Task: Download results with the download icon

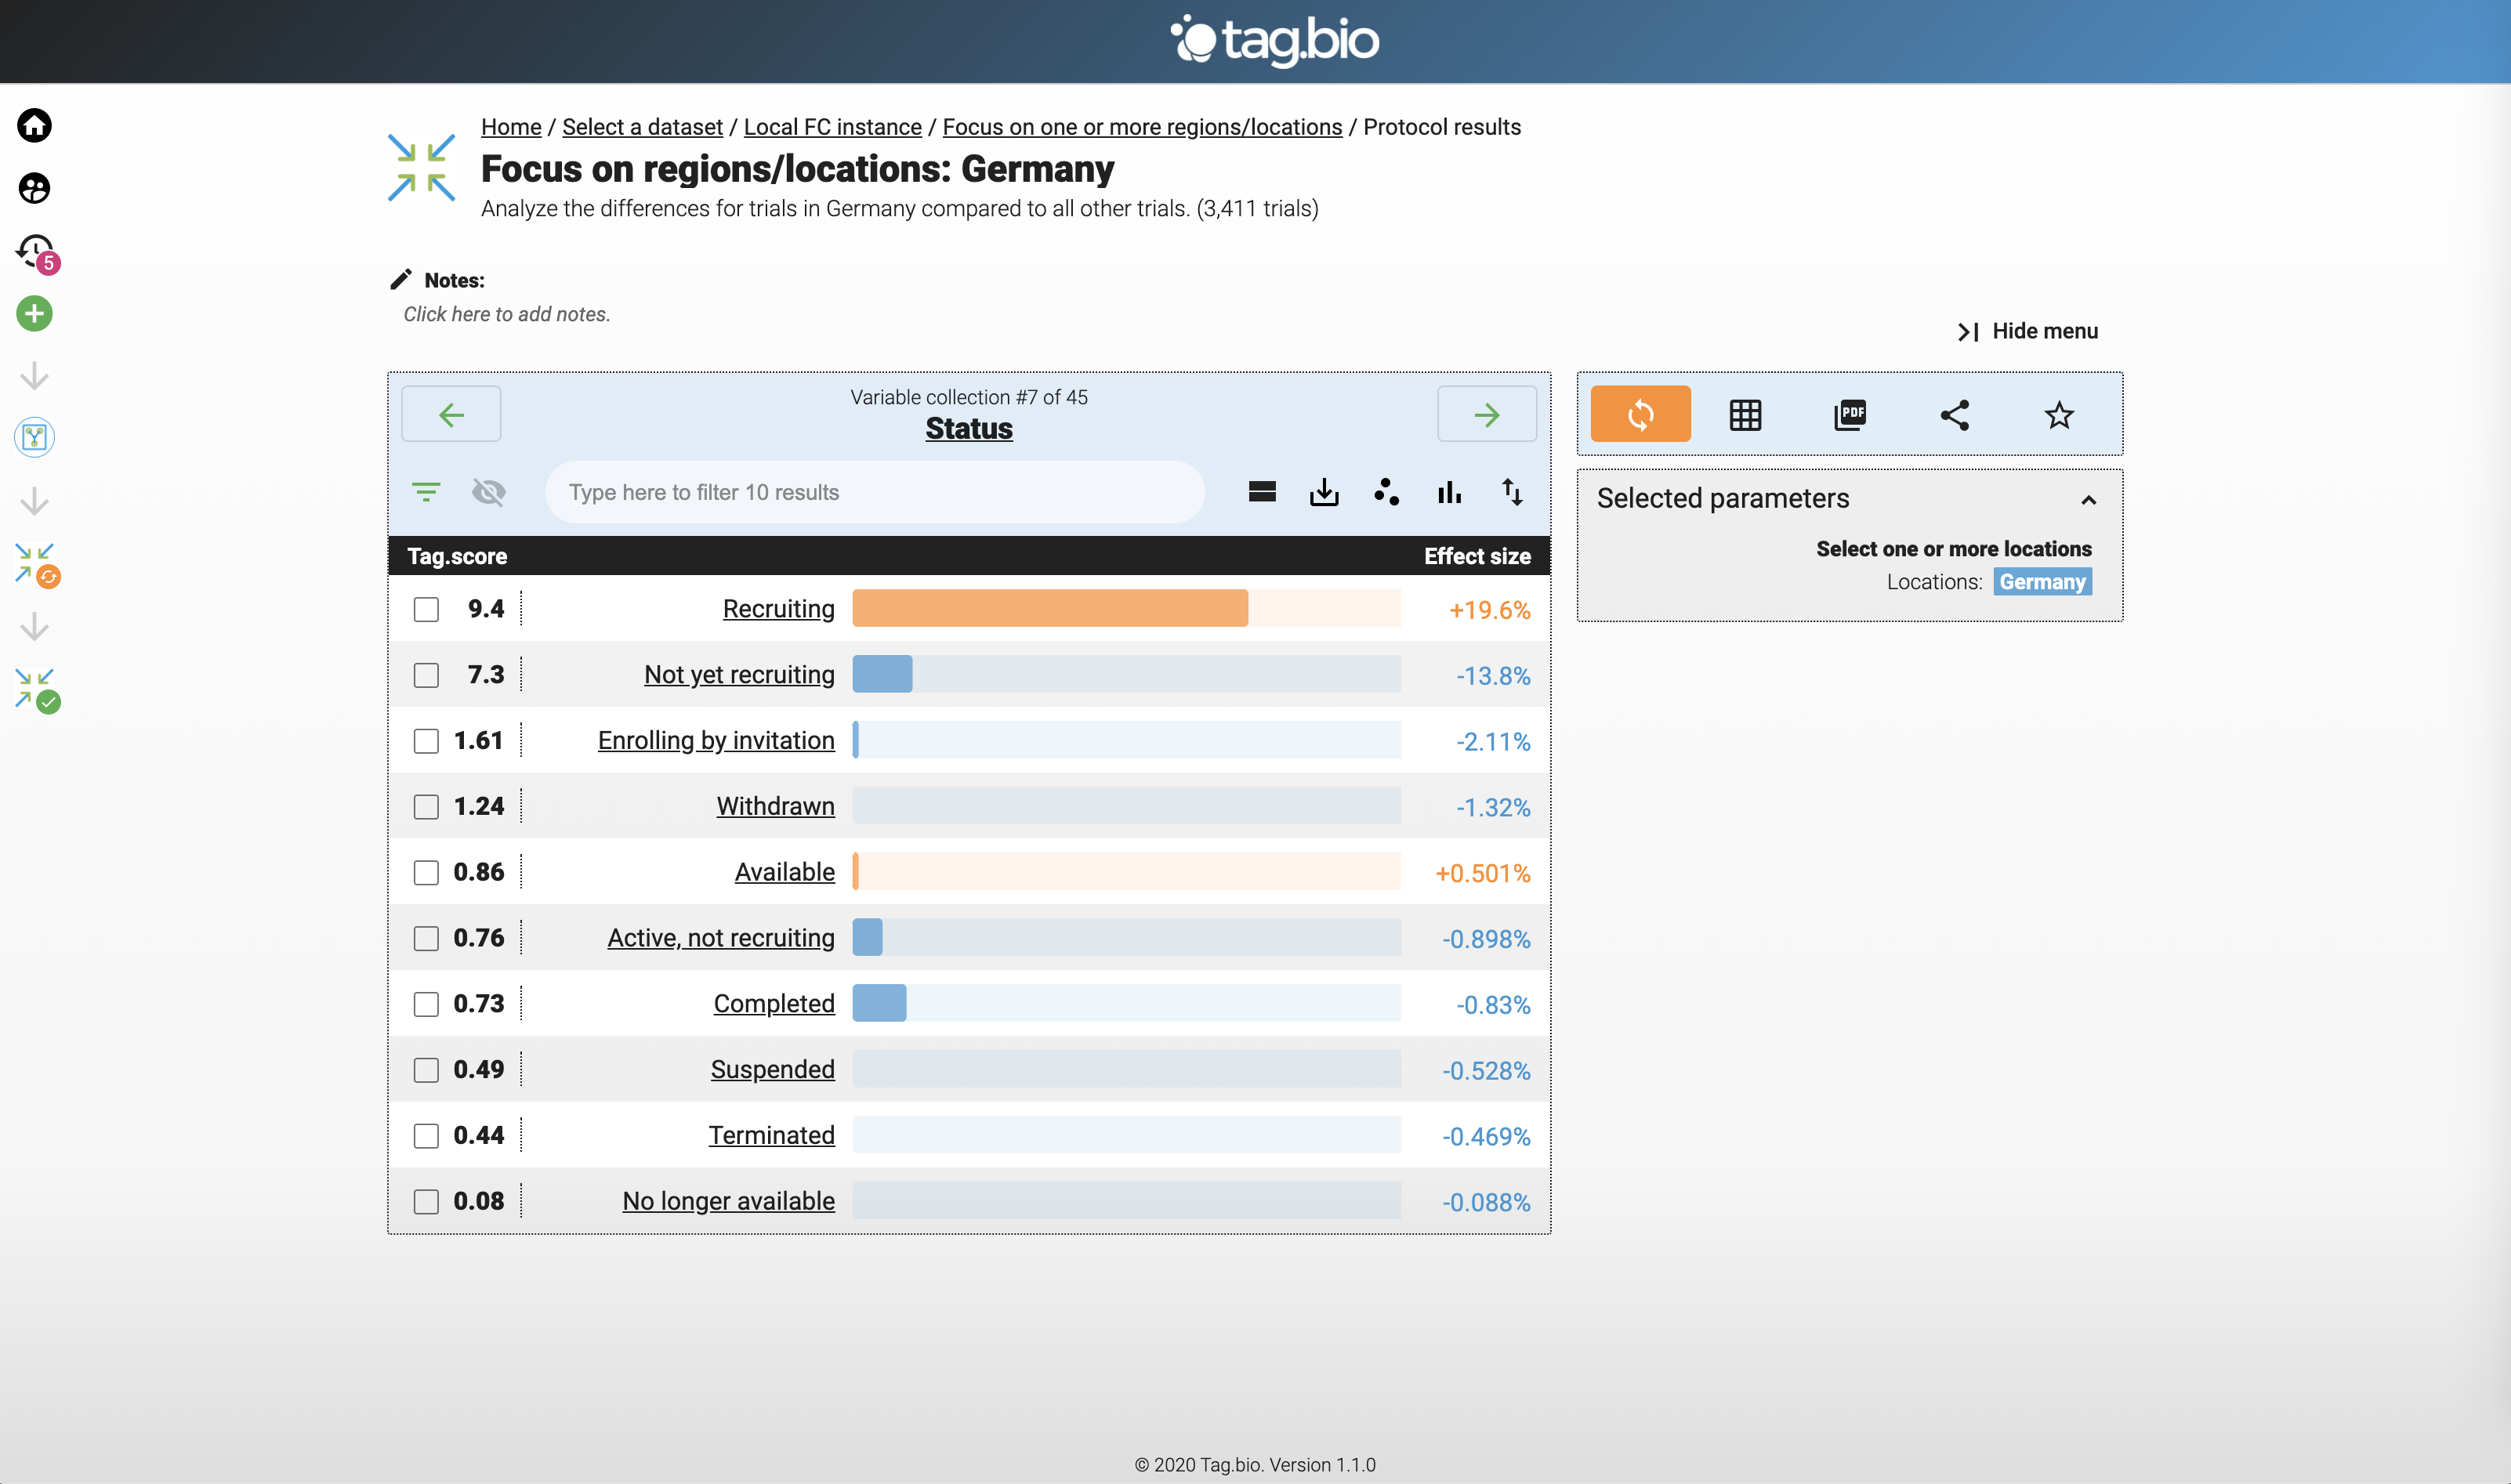Action: tap(1324, 492)
